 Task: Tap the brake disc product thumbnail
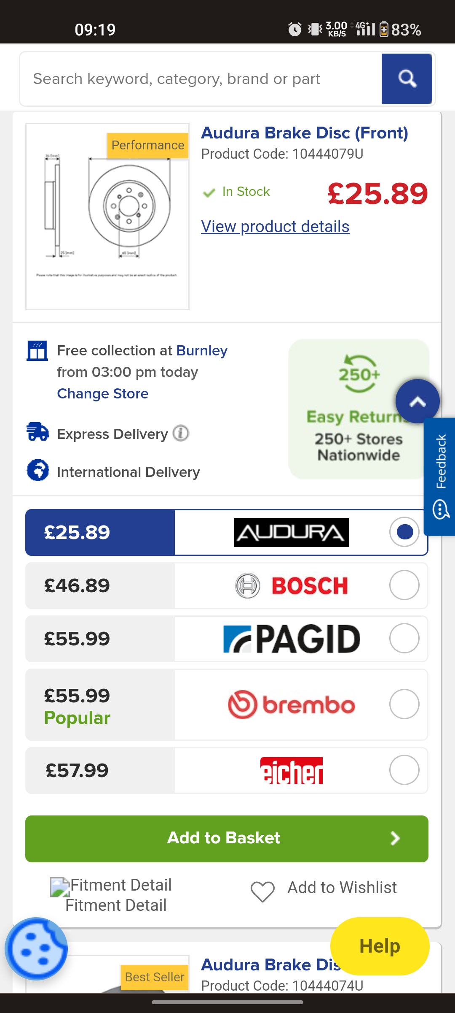coord(107,217)
